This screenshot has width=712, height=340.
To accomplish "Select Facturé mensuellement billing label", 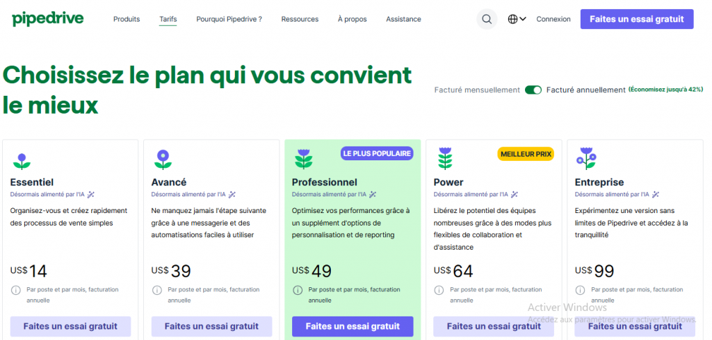I will (x=477, y=90).
